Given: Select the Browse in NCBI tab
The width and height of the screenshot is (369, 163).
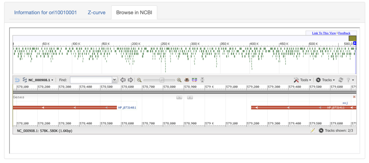Looking at the screenshot, I should pyautogui.click(x=134, y=13).
